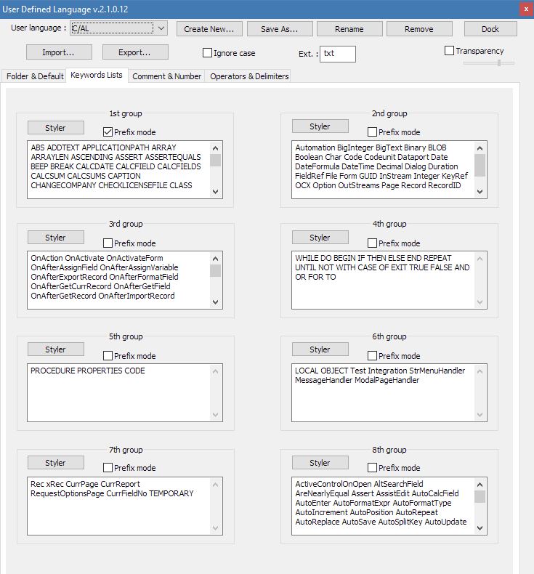Click scroll-down arrow in 8th group list
This screenshot has height=574, width=534.
click(480, 528)
